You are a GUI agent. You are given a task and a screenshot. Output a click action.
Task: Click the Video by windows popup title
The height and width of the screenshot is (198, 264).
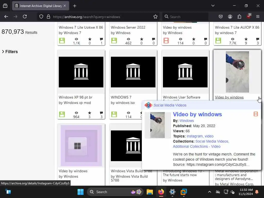click(197, 114)
